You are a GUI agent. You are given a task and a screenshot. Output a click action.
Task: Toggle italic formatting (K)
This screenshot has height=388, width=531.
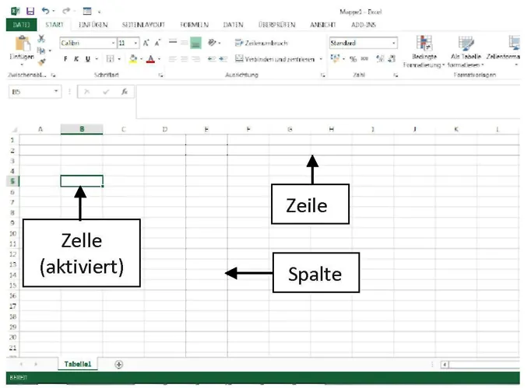[x=76, y=59]
